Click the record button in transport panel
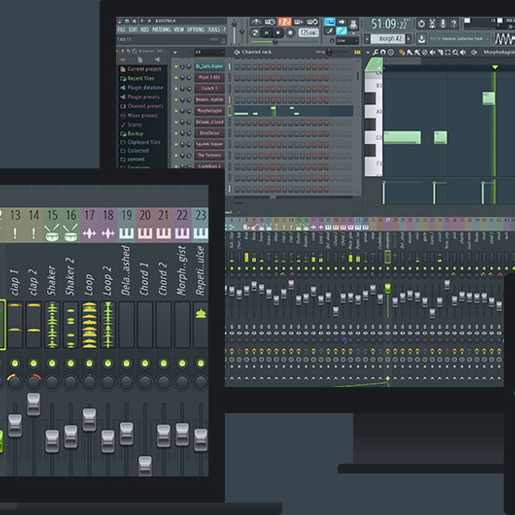Viewport: 515px width, 515px height. click(290, 33)
